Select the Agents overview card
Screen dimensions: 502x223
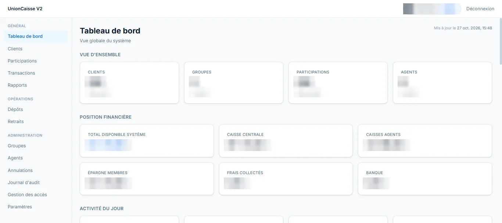[x=442, y=83]
